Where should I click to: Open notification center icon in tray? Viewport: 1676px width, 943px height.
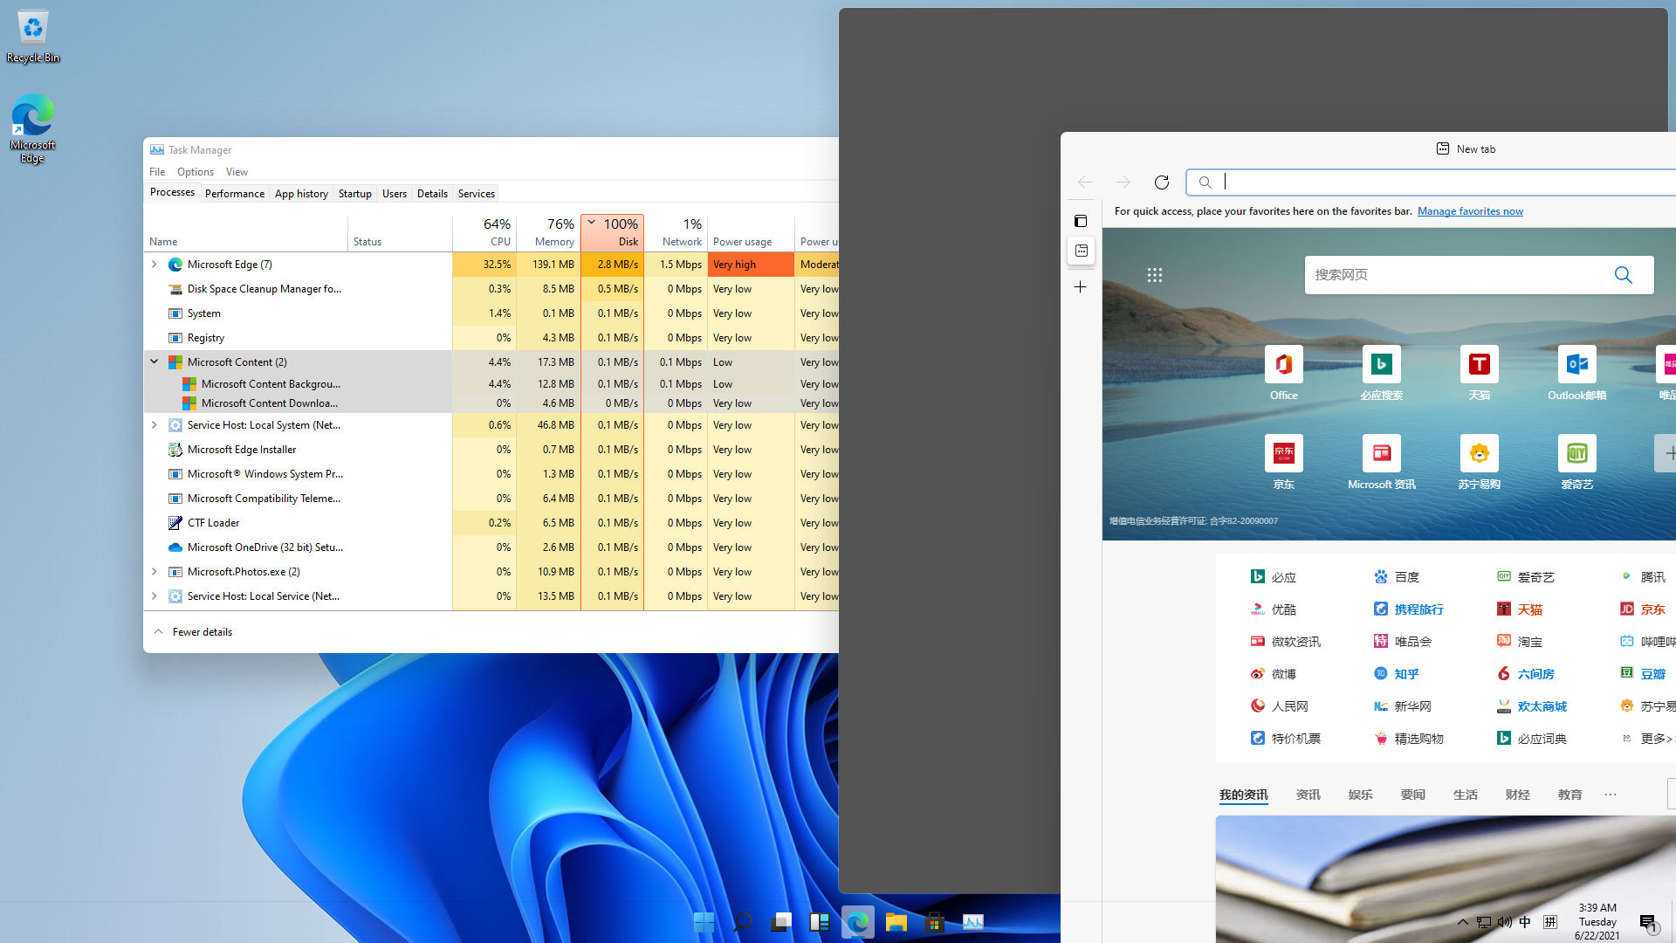1648,922
